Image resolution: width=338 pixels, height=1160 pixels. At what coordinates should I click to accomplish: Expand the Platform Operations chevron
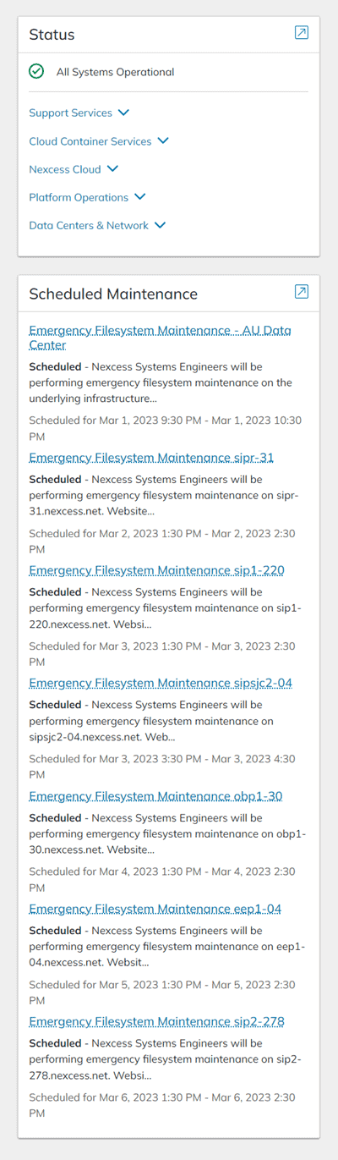coord(140,197)
